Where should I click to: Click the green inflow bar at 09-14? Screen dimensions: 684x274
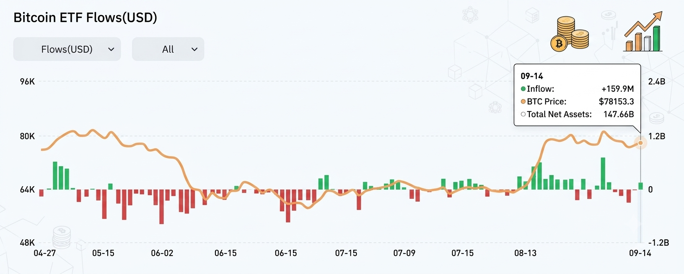[640, 186]
